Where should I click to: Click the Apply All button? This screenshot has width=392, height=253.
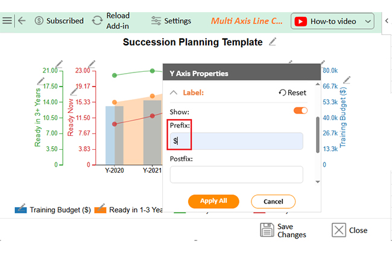point(213,201)
